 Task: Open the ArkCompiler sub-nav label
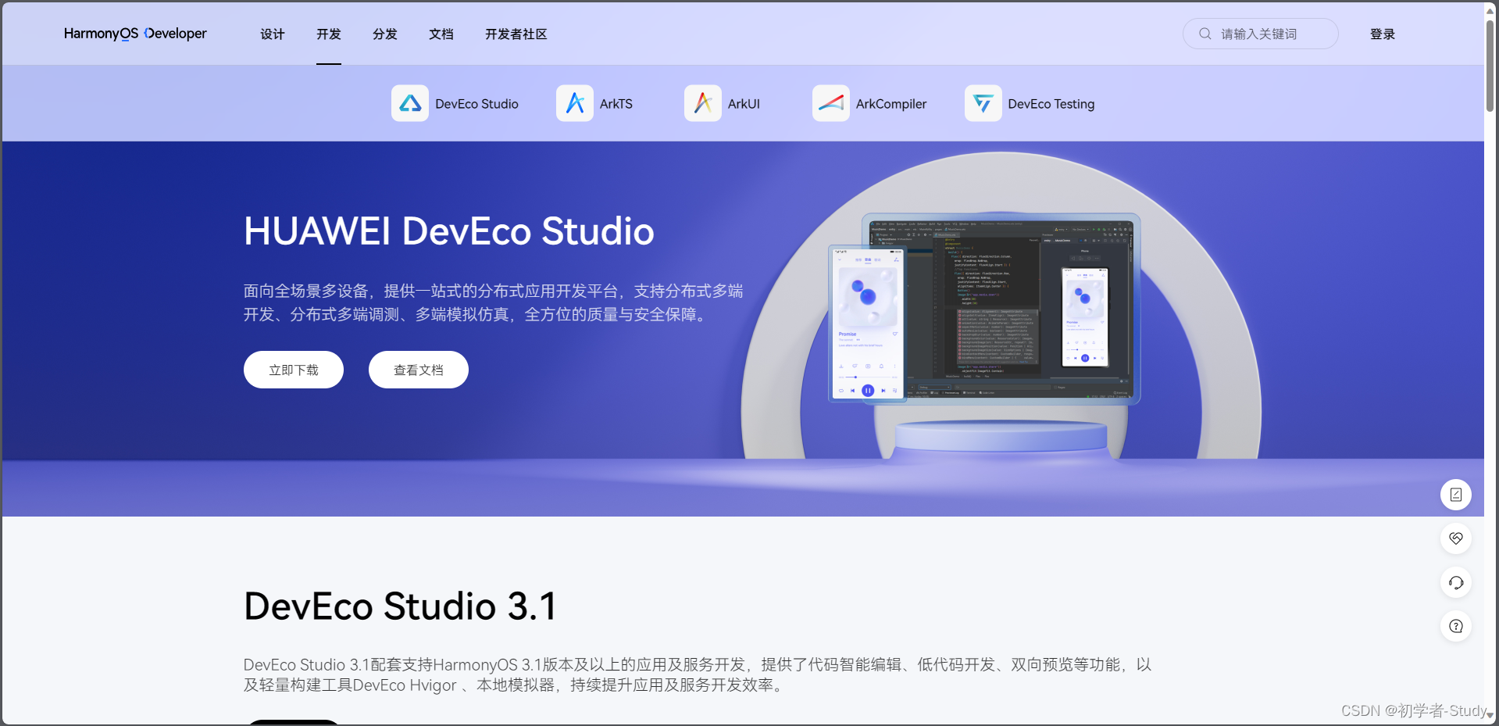click(x=891, y=104)
